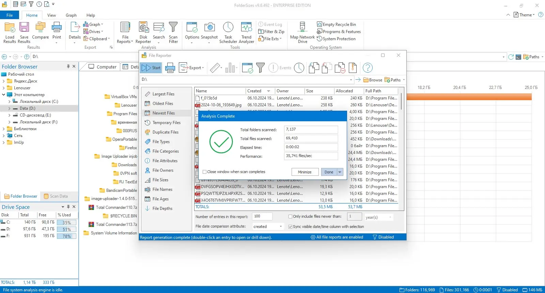Enable Close window when scan completes
The width and height of the screenshot is (545, 293).
[x=205, y=172]
